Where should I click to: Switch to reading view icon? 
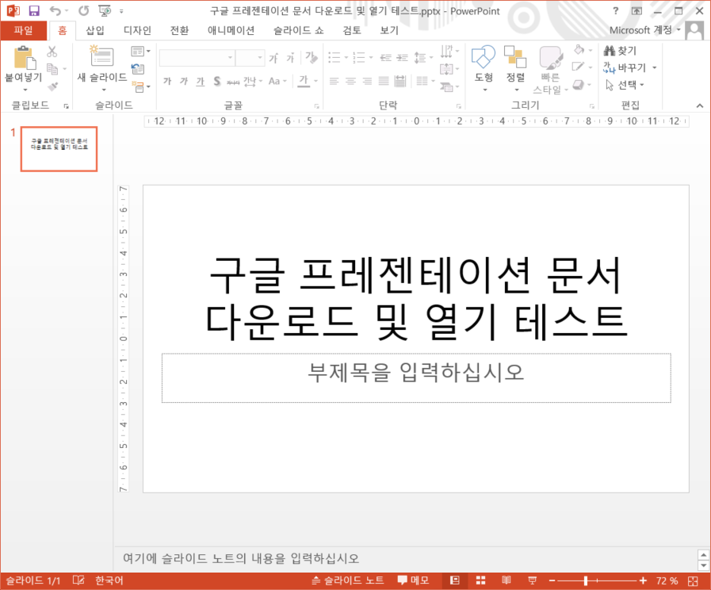(x=506, y=580)
